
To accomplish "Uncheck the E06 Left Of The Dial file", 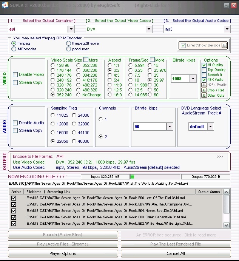I will coord(14,198).
